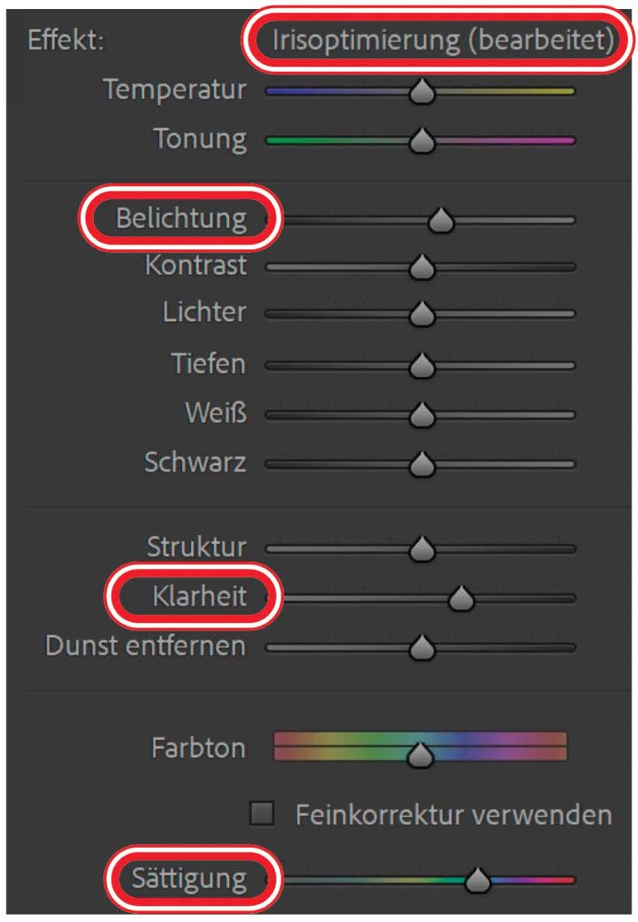Click the Belichtung slider handle
Viewport: 638px width, 922px height.
tap(441, 220)
